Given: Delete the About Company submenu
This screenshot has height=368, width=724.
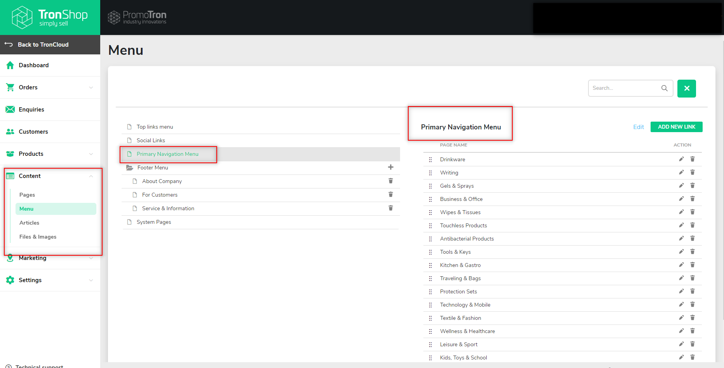Looking at the screenshot, I should tap(391, 181).
